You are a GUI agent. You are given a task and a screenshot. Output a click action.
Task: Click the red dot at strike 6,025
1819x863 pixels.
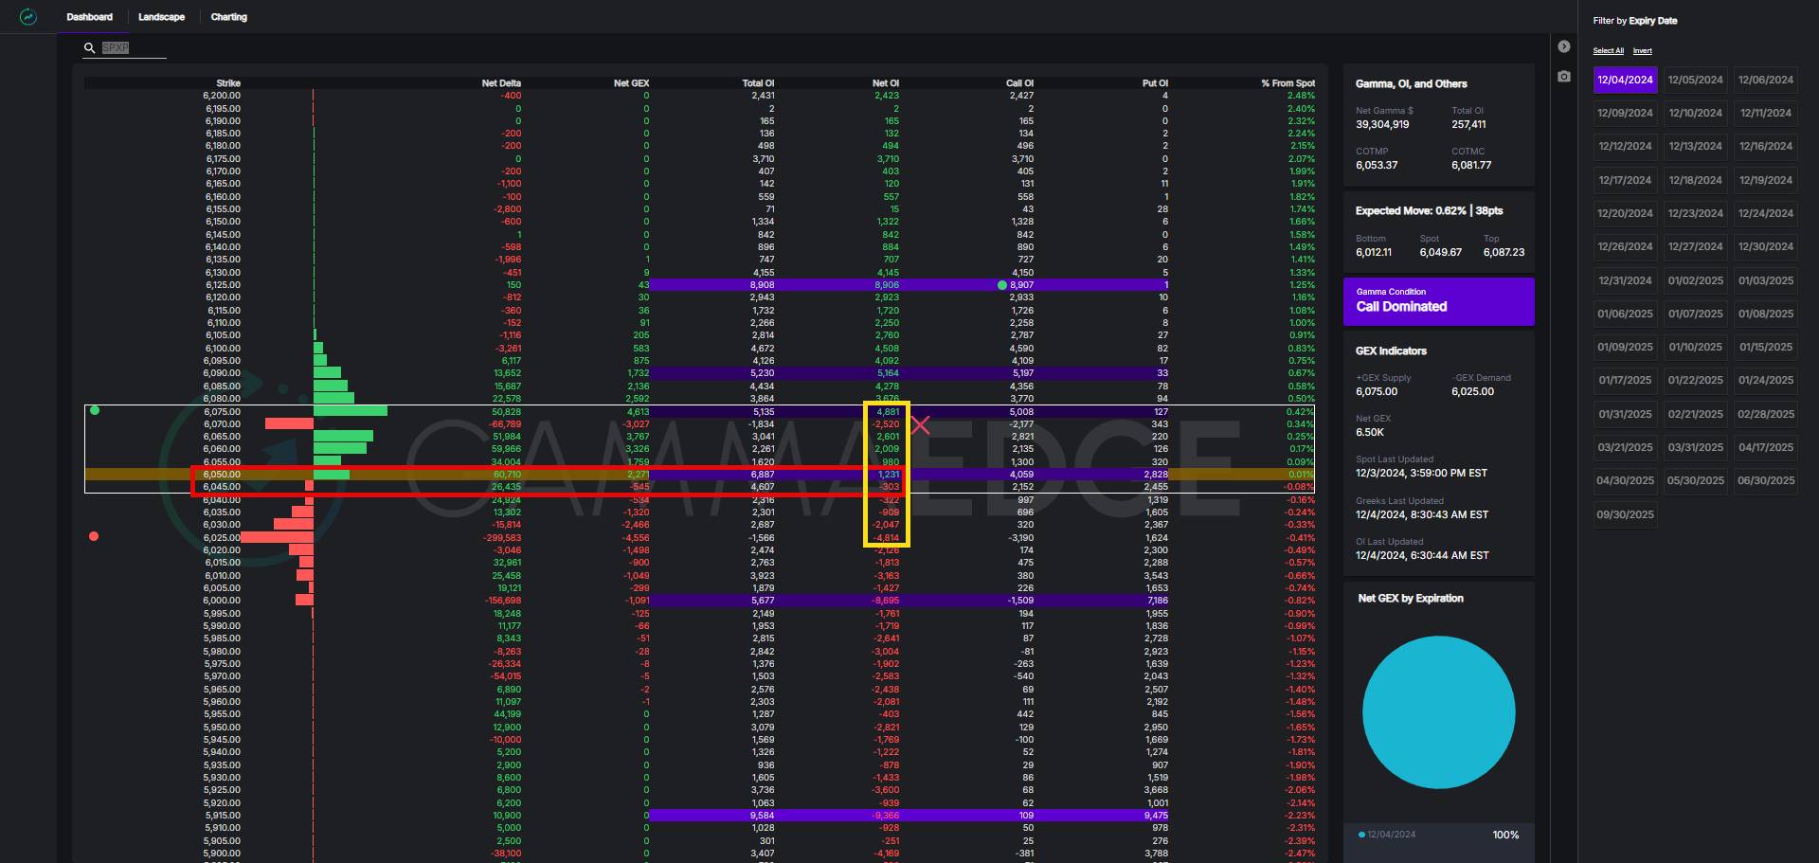click(94, 536)
